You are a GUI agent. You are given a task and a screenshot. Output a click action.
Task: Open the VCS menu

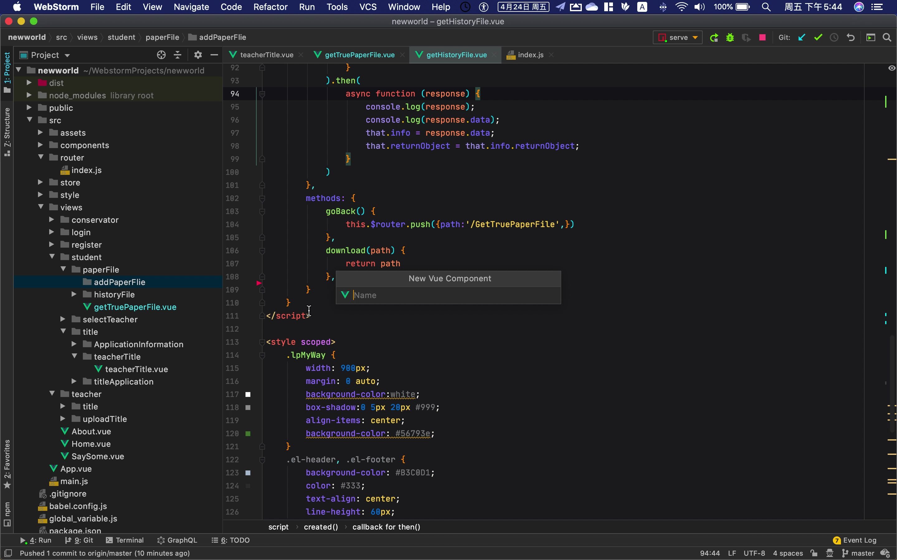click(368, 7)
